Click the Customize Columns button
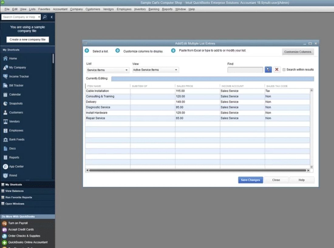Image resolution: width=334 pixels, height=248 pixels. [x=298, y=52]
